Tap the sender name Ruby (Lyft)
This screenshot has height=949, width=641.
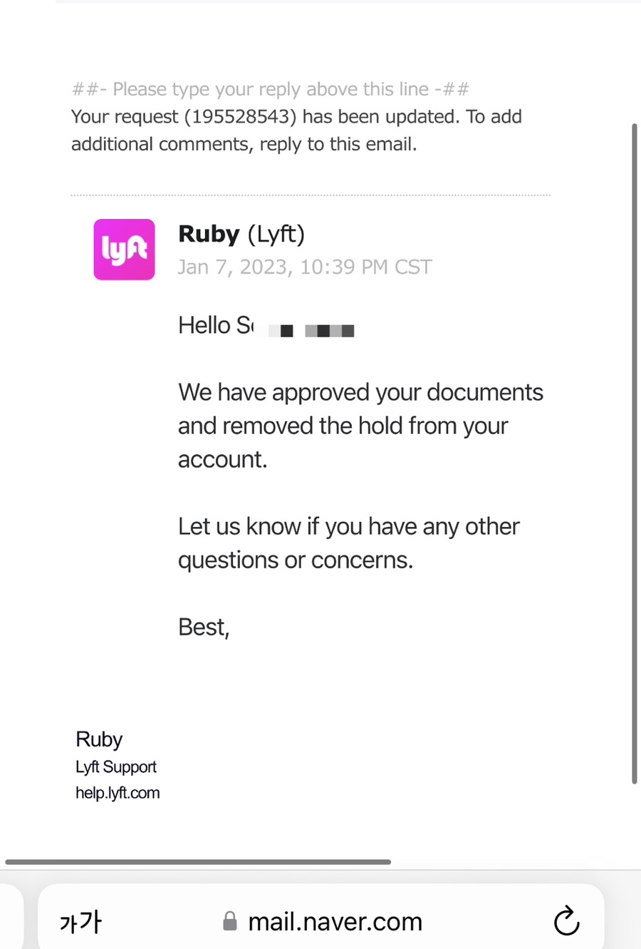pyautogui.click(x=241, y=234)
